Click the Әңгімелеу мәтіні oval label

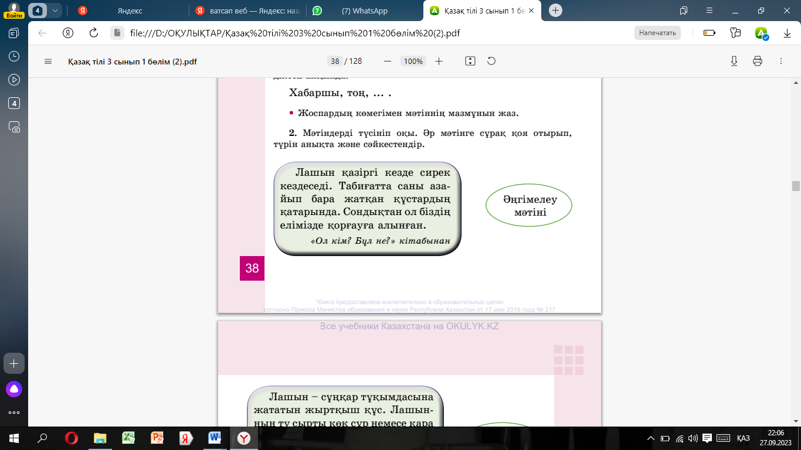pos(529,206)
